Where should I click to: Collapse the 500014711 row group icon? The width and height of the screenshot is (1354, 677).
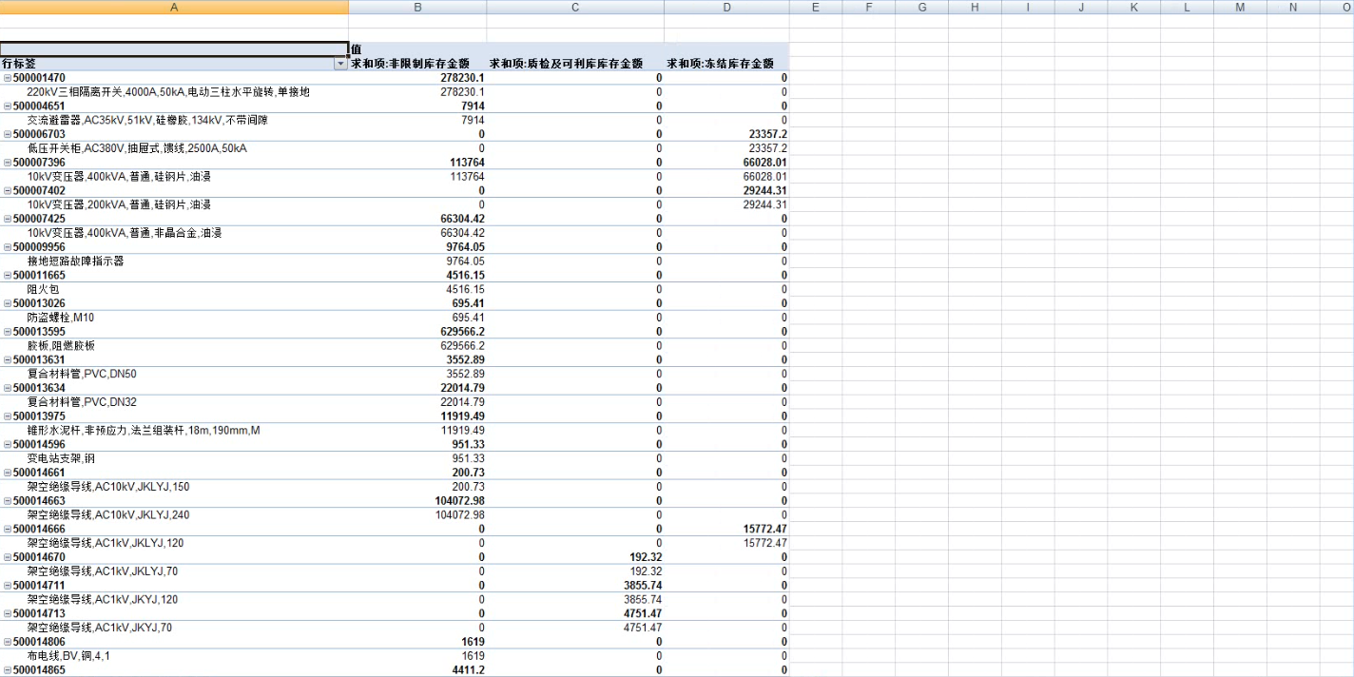click(x=6, y=586)
